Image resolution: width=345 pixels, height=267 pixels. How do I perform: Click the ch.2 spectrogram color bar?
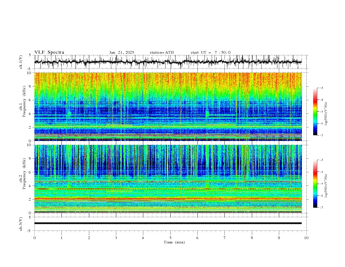(x=315, y=184)
